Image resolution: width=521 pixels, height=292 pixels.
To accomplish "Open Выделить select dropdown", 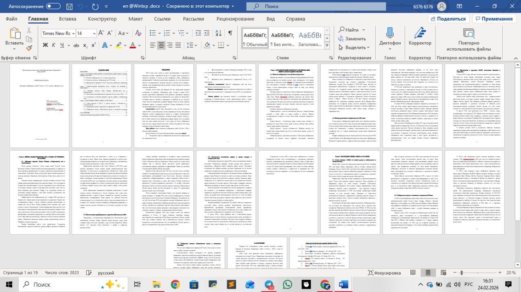I will point(354,48).
